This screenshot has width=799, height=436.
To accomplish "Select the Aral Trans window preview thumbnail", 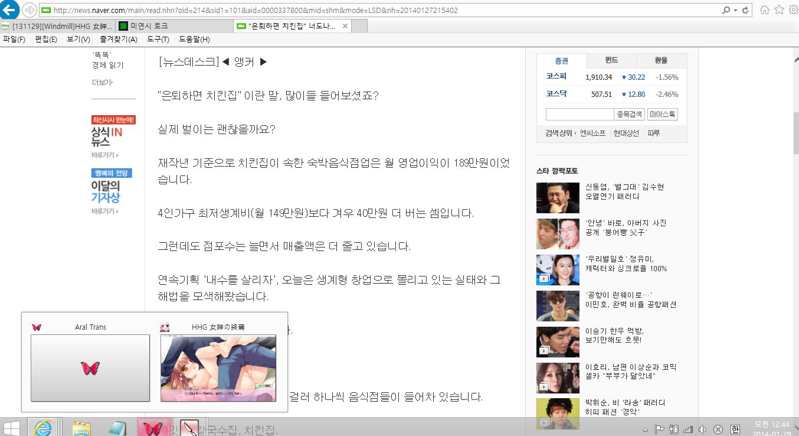I will tap(90, 367).
